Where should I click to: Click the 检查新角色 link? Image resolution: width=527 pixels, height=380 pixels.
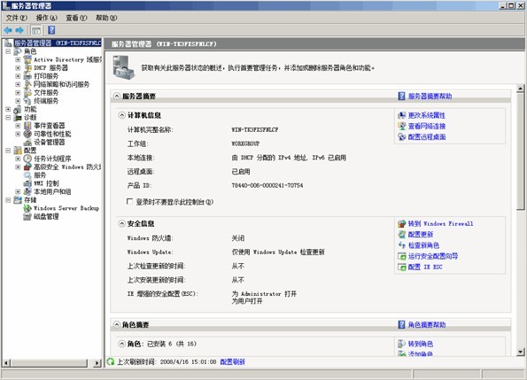coord(423,245)
